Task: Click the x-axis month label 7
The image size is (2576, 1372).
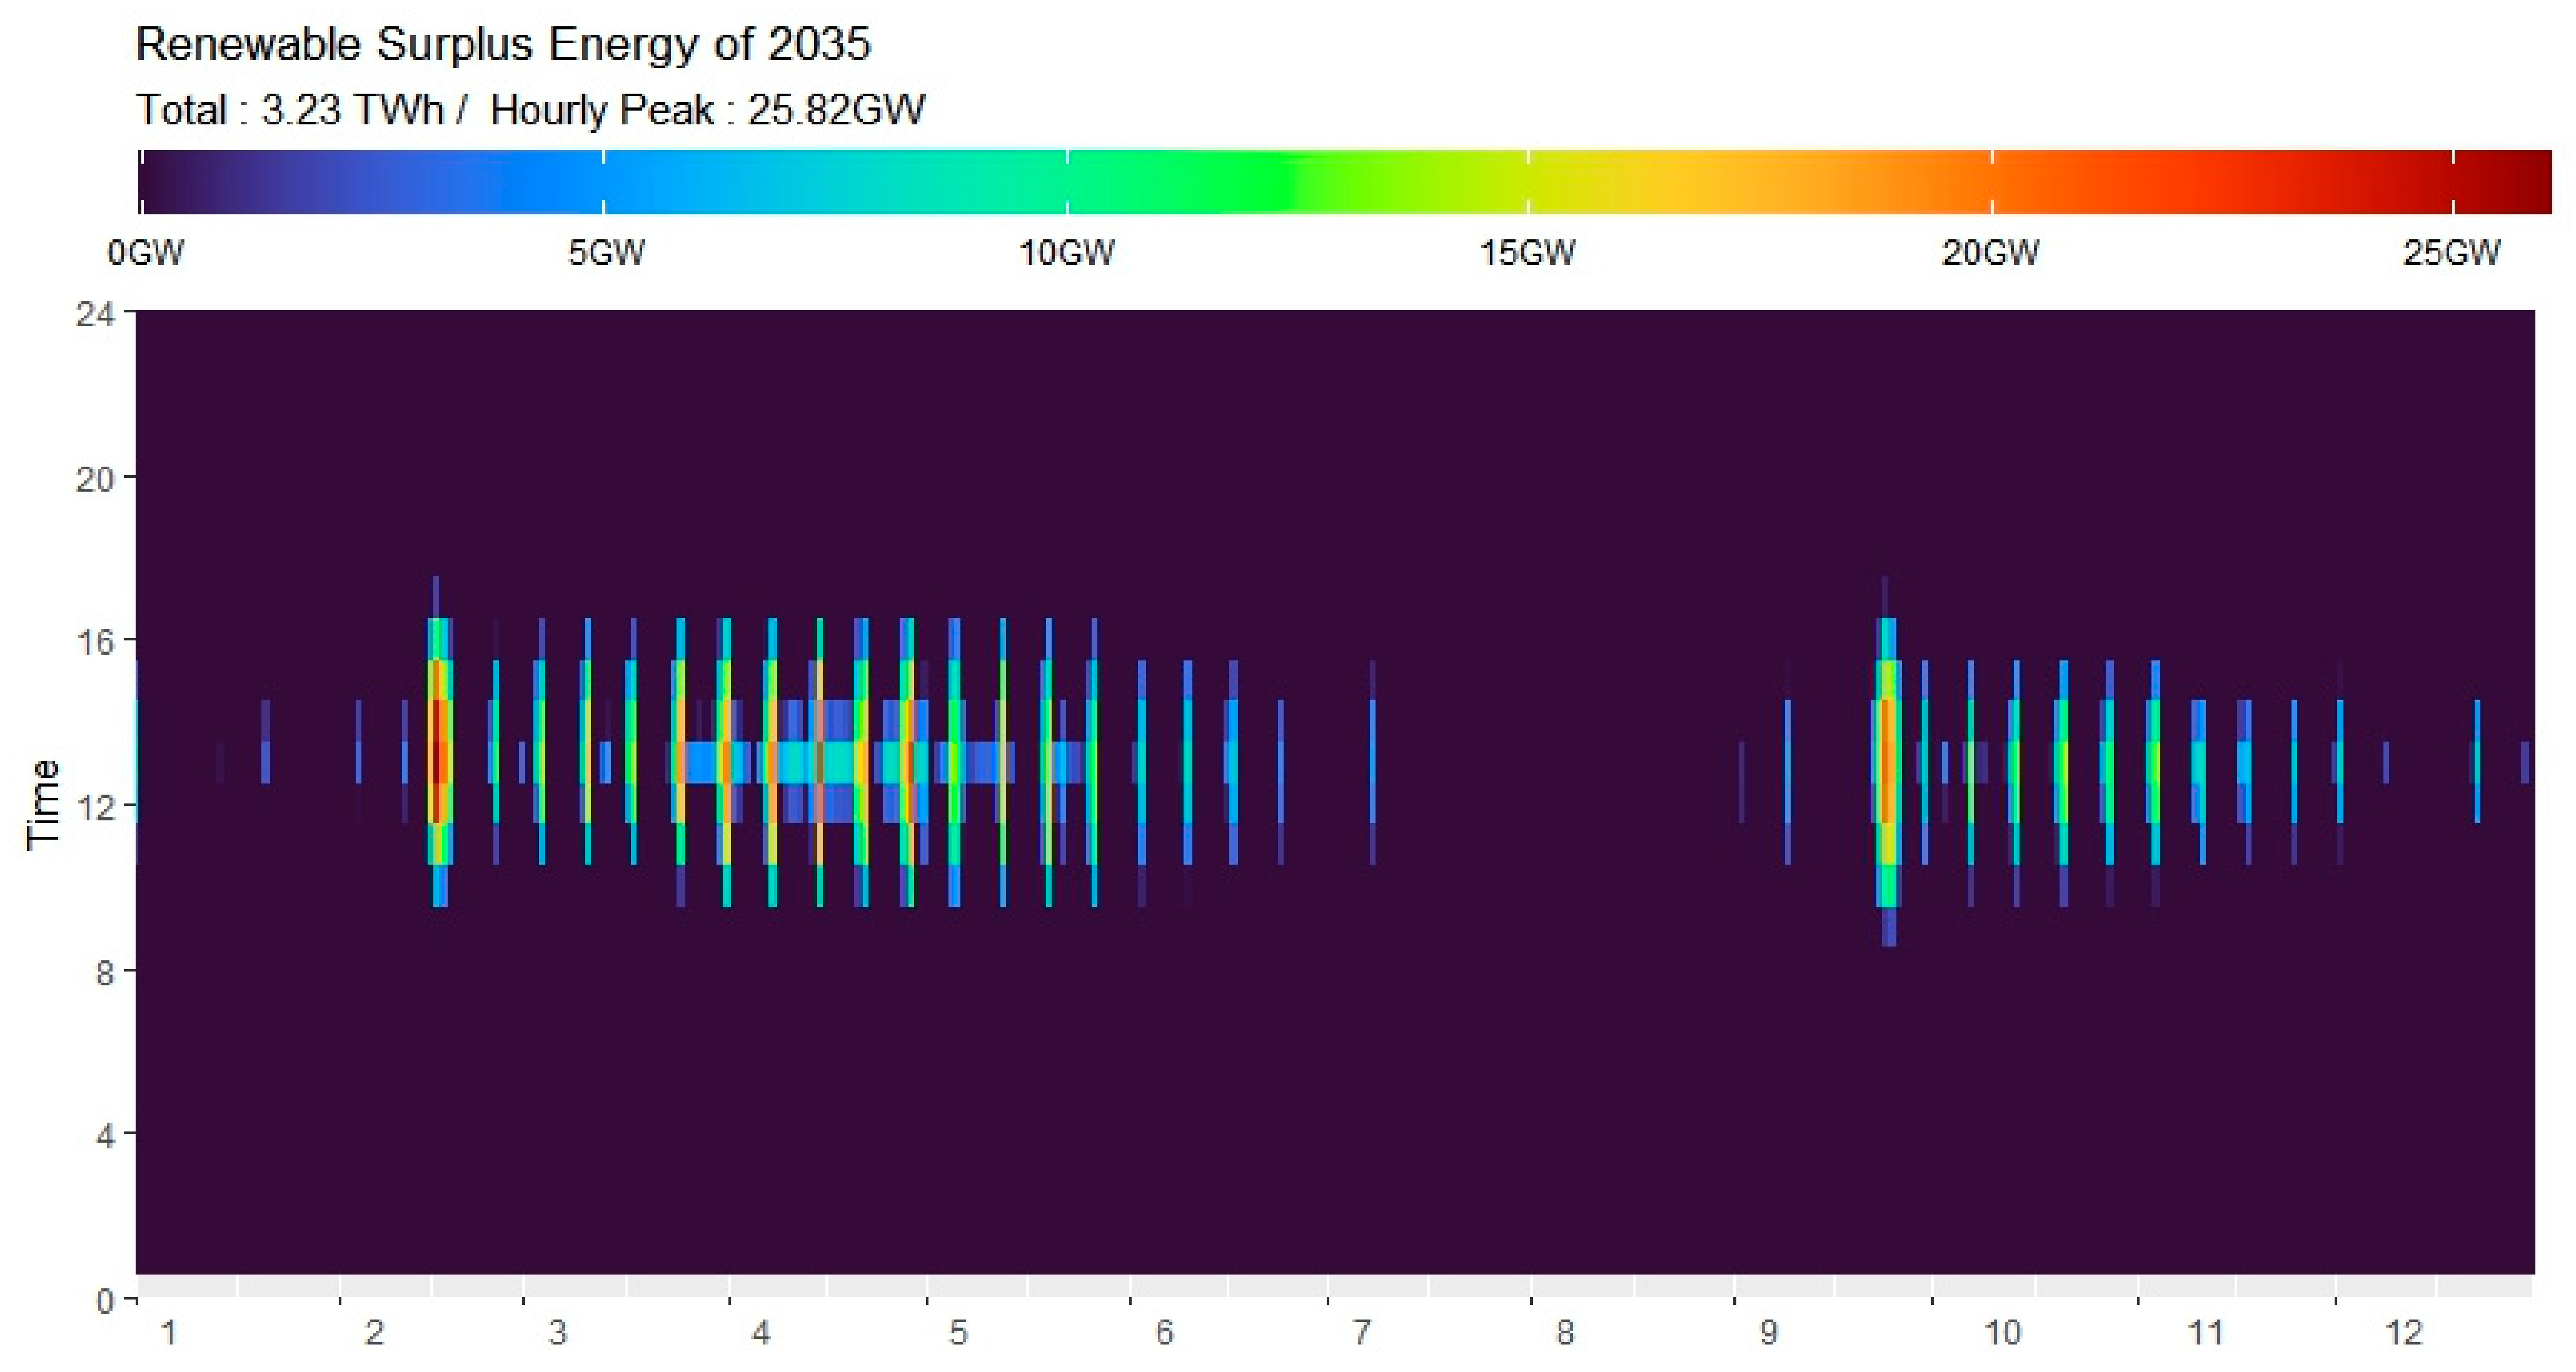Action: pyautogui.click(x=1361, y=1333)
